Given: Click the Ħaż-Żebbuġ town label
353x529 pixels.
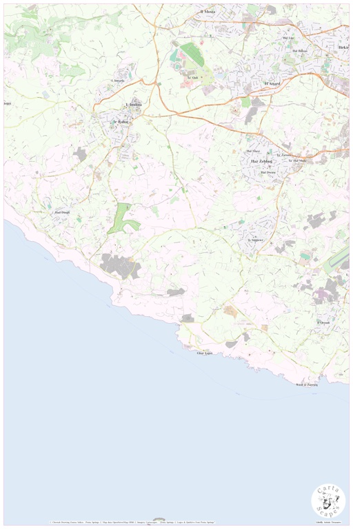Looking at the screenshot, I should [x=261, y=162].
